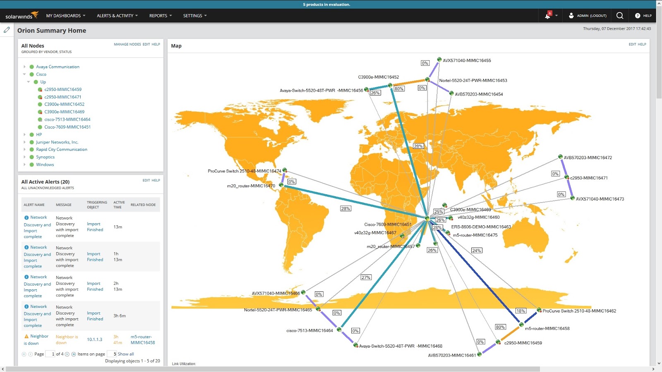Click the Page number input field

point(50,354)
